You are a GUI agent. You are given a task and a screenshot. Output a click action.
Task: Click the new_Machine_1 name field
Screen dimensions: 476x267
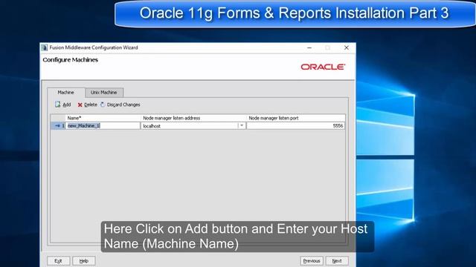[x=103, y=125]
